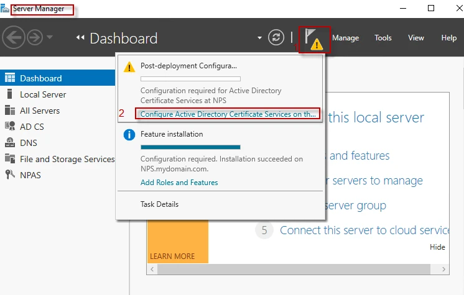Click the Feature installation progress bar
The height and width of the screenshot is (295, 464).
(190, 147)
